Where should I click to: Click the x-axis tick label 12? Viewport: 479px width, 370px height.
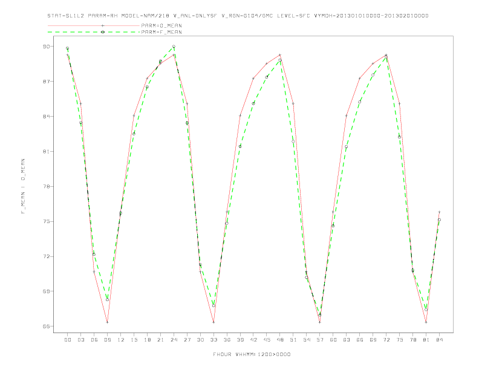click(x=121, y=340)
